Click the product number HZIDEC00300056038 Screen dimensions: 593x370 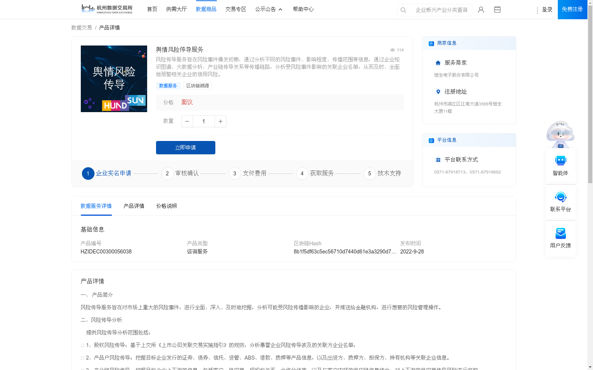click(x=106, y=252)
